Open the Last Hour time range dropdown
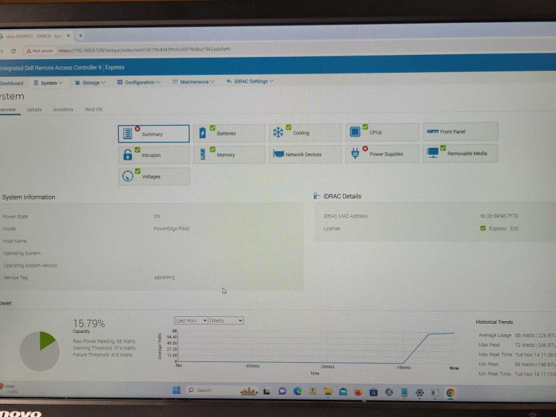 pos(191,320)
